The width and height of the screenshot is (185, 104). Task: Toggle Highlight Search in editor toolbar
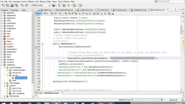(x=76, y=14)
